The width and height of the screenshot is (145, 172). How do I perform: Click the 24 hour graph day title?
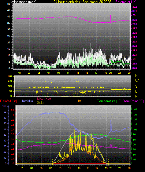[x=82, y=2]
